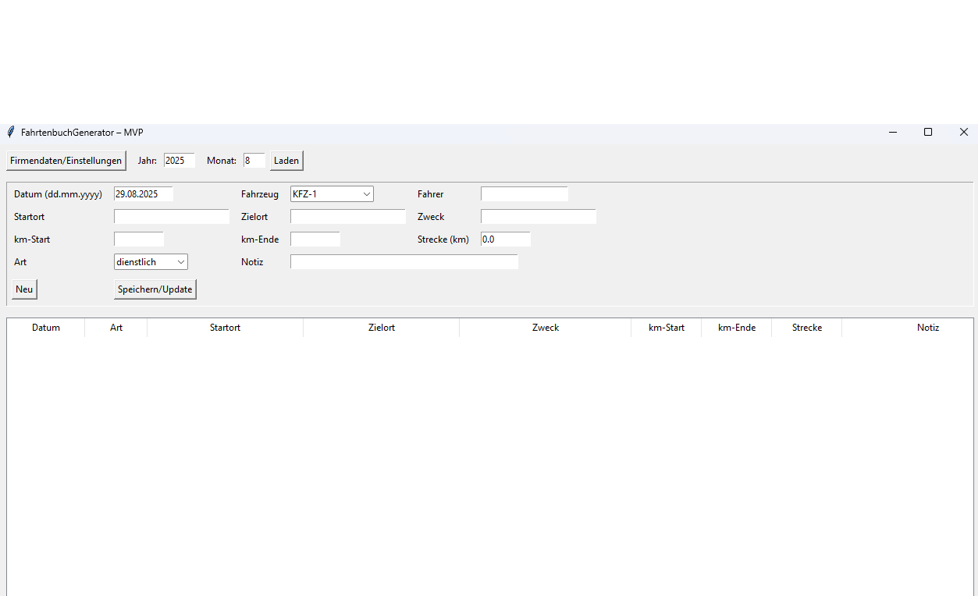Sort by Datum column header
This screenshot has width=978, height=596.
pos(46,328)
